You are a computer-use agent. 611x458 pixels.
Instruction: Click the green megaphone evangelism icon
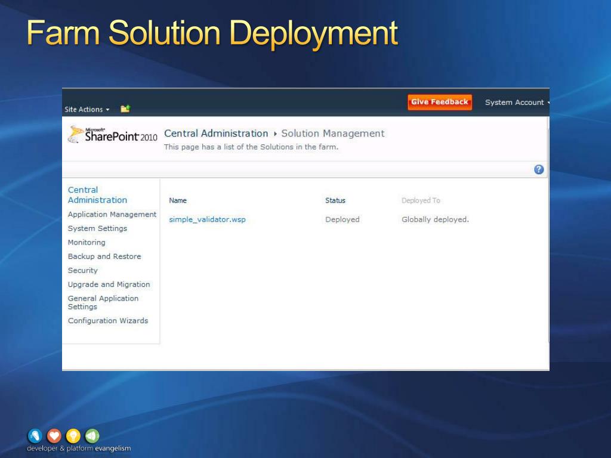click(92, 436)
